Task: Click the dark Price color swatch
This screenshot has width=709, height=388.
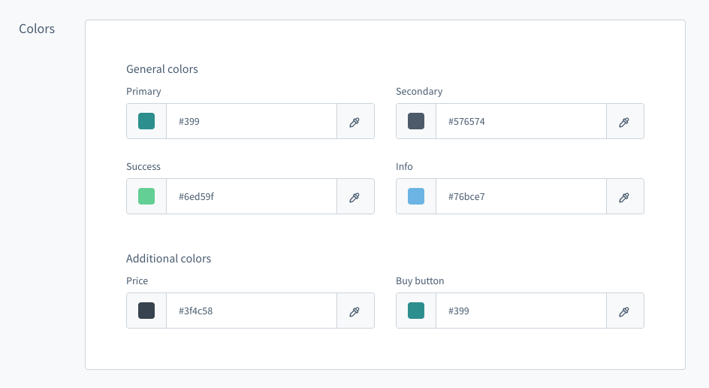Action: (146, 311)
